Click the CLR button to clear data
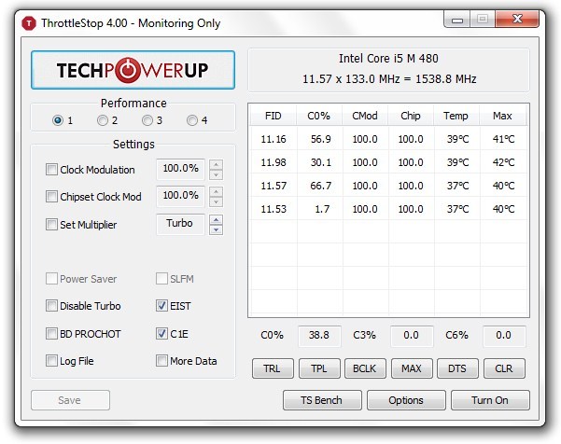This screenshot has height=444, width=561. point(504,368)
